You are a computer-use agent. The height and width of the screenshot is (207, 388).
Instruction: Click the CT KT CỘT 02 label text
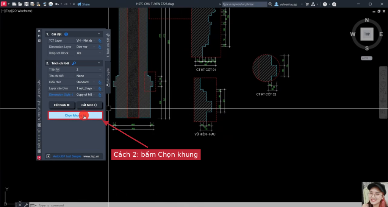266,94
